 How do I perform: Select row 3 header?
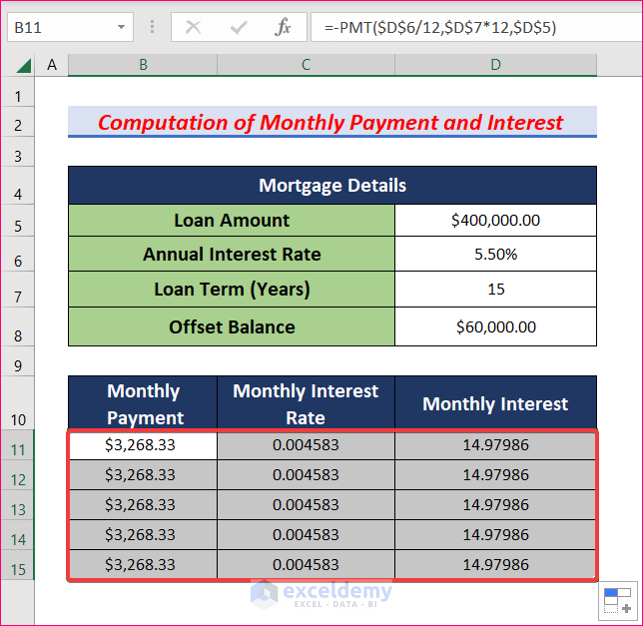[18, 152]
